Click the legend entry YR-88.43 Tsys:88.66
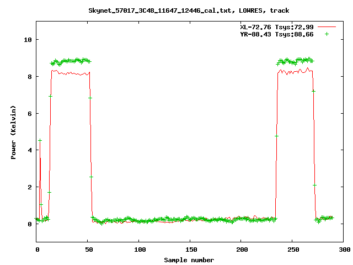This screenshot has width=353, height=265. click(x=277, y=34)
